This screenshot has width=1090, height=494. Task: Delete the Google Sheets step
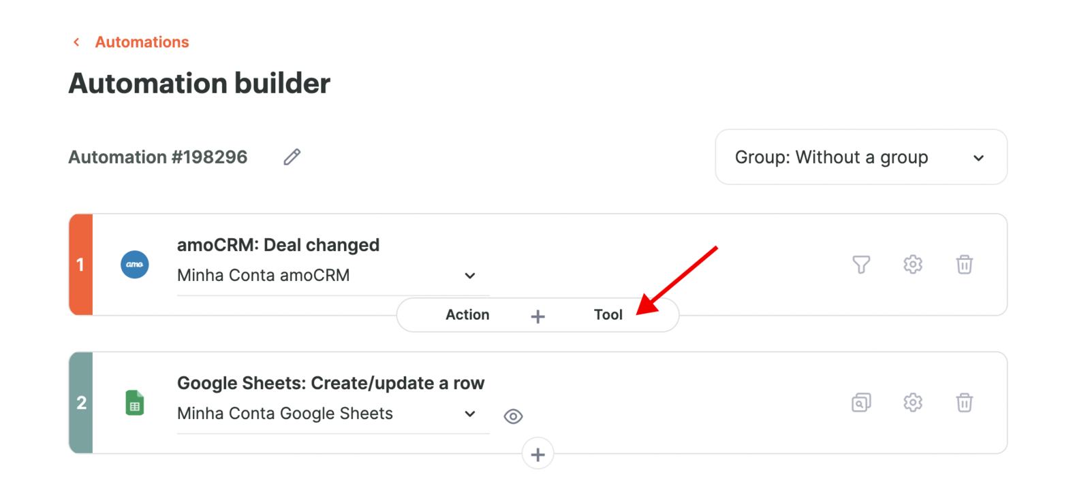click(964, 402)
